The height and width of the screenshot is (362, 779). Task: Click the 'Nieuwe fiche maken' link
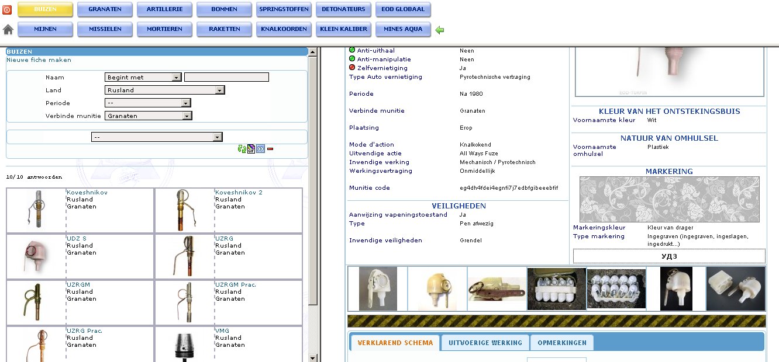tap(39, 60)
